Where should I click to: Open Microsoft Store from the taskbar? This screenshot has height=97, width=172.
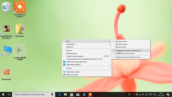[72, 95]
